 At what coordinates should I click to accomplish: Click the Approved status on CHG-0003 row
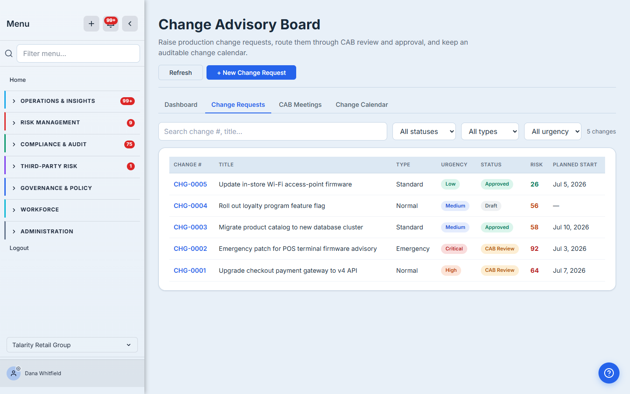pos(497,227)
